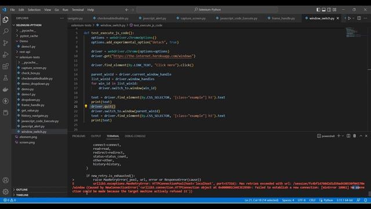
Task: Open Run file dropdown arrow
Action: (353, 18)
